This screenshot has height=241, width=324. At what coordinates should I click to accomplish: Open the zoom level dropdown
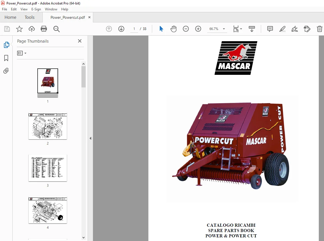pyautogui.click(x=224, y=29)
